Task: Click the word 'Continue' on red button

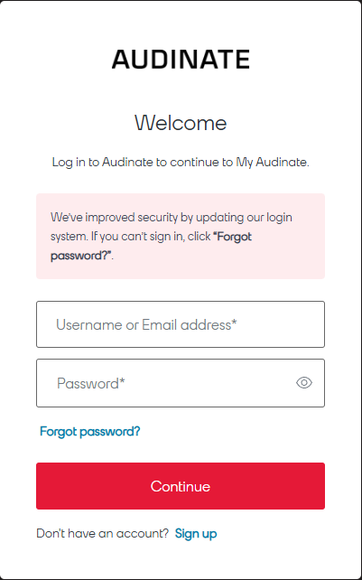Action: pyautogui.click(x=181, y=486)
